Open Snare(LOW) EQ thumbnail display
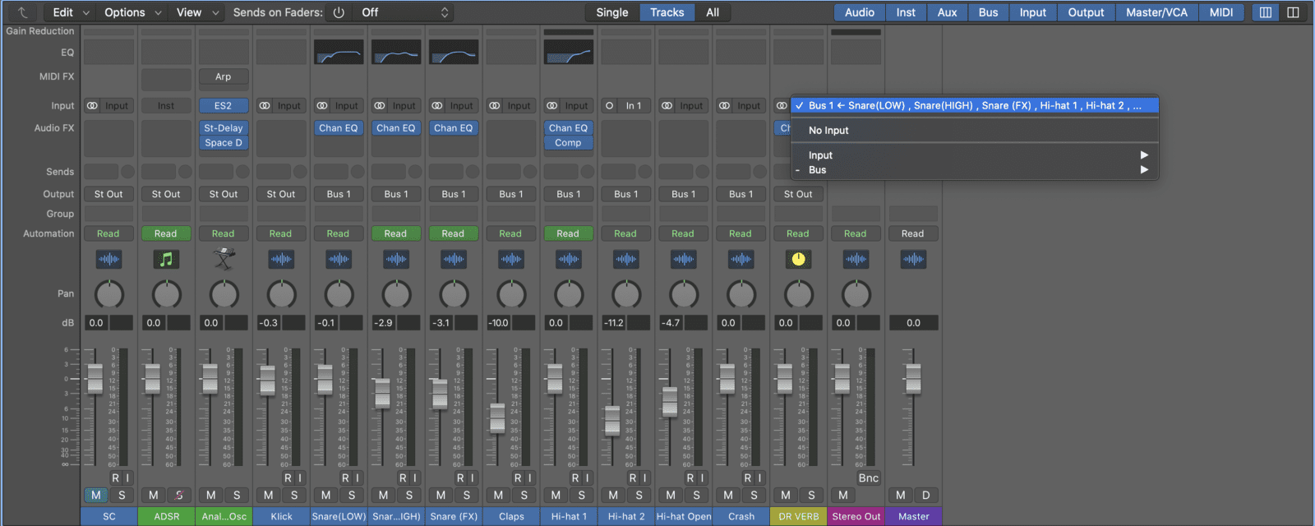The width and height of the screenshot is (1315, 526). tap(339, 53)
